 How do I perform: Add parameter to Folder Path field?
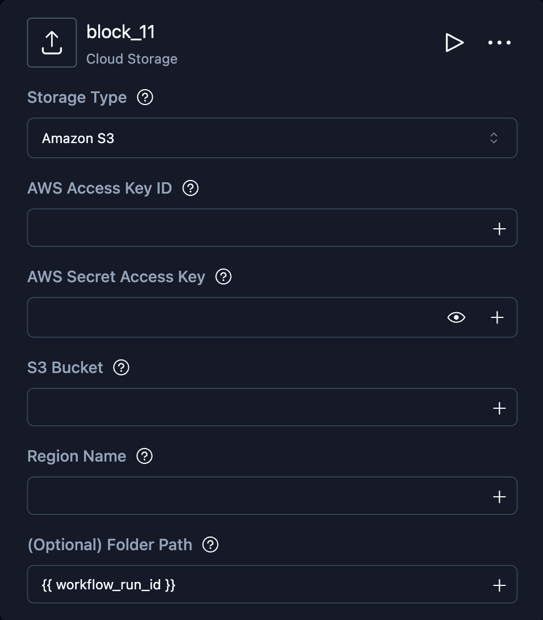pyautogui.click(x=499, y=585)
